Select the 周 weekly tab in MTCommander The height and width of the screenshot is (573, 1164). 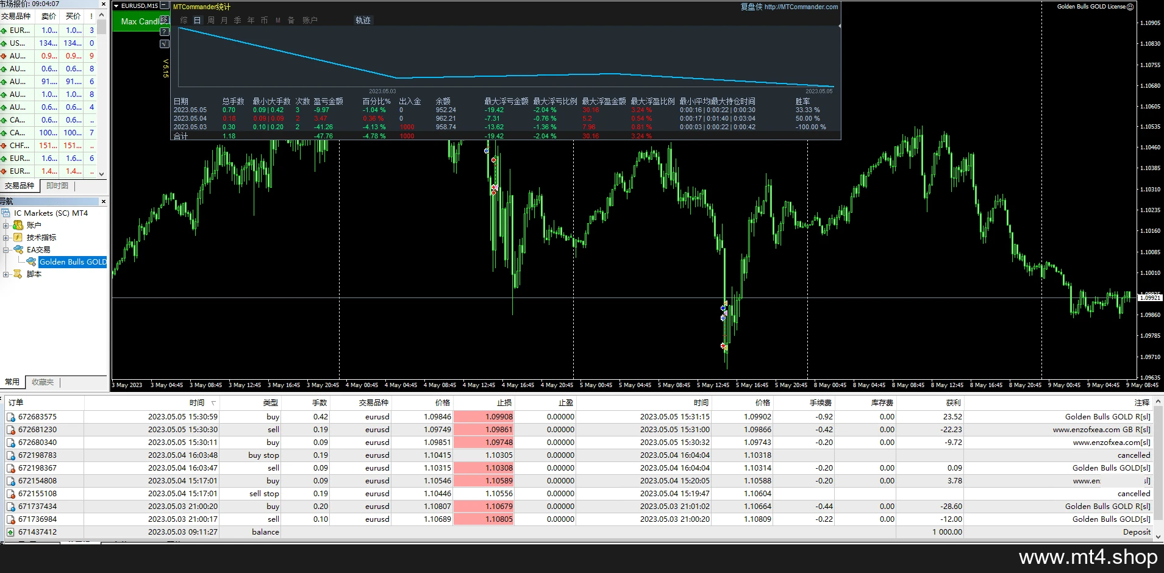[211, 20]
